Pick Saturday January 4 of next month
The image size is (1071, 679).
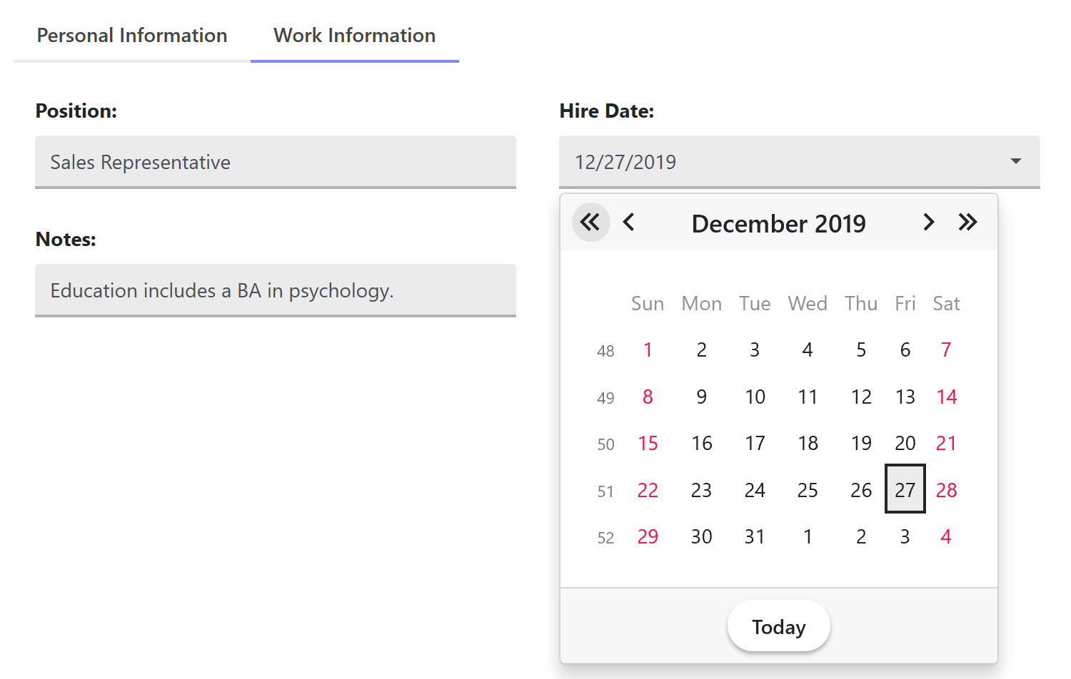(946, 536)
